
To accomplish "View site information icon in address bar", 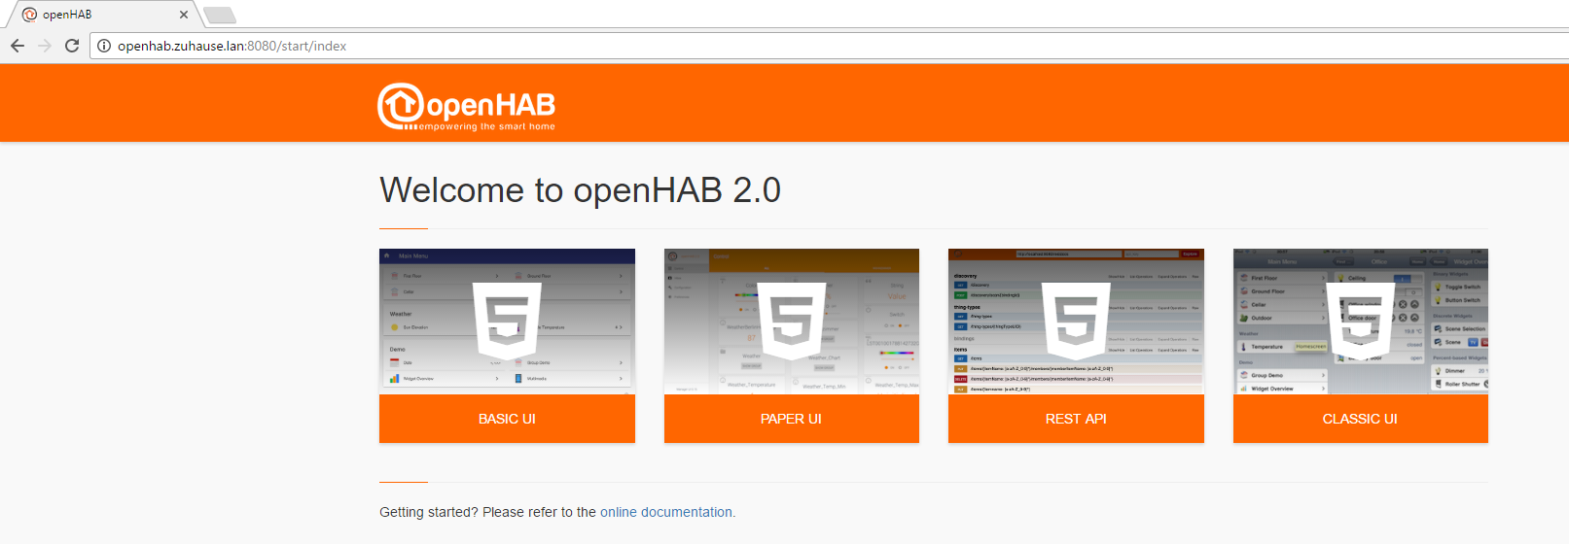I will 104,46.
